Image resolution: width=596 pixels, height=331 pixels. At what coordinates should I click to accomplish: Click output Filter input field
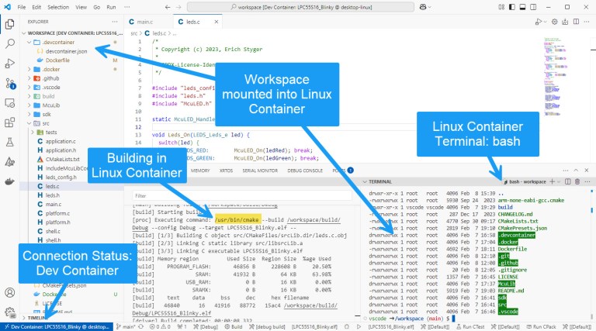[x=242, y=196]
